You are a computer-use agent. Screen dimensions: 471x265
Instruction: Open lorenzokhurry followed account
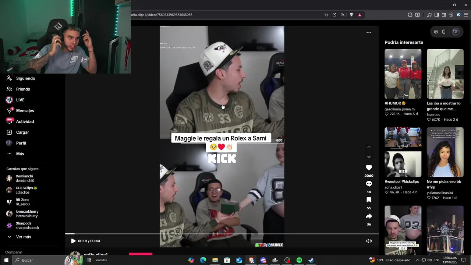[x=27, y=214]
